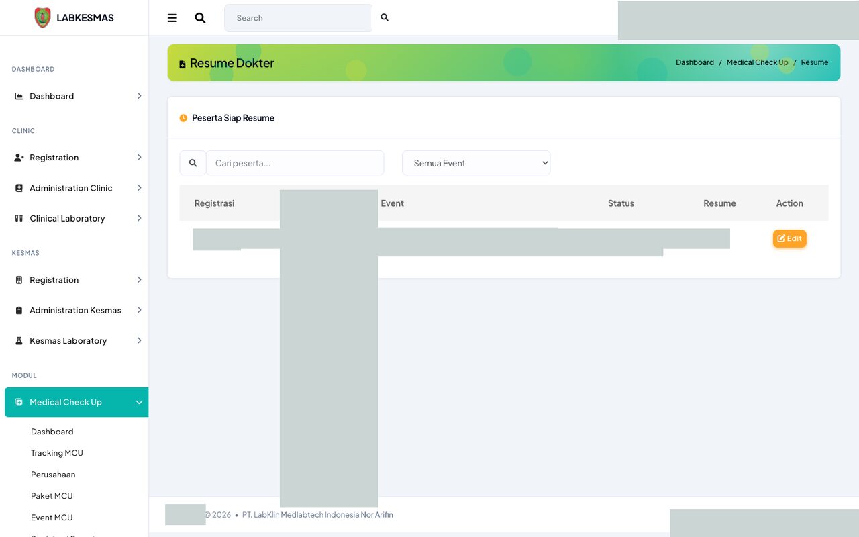Open Tracking MCU submenu item
Viewport: 859px width, 537px height.
click(57, 453)
